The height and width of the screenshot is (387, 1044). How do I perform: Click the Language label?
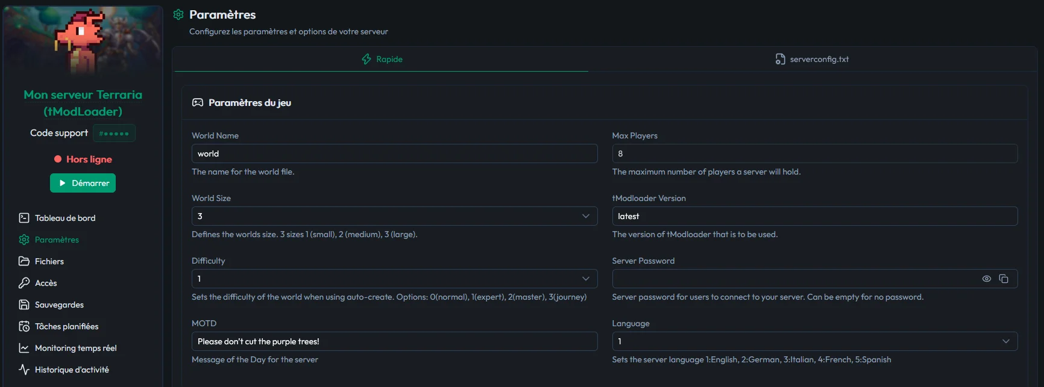point(630,323)
